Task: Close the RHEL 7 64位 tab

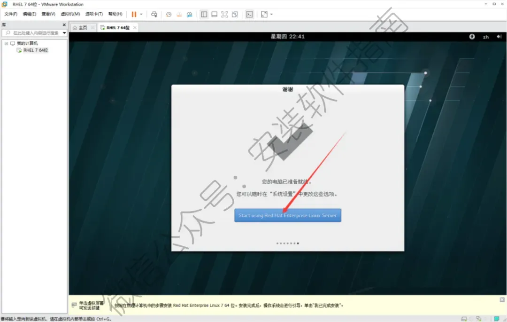Action: coord(135,28)
